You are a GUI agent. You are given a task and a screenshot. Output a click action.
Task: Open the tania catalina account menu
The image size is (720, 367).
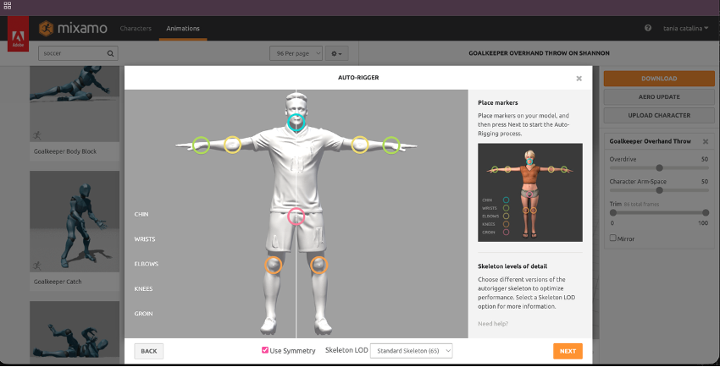[685, 29]
